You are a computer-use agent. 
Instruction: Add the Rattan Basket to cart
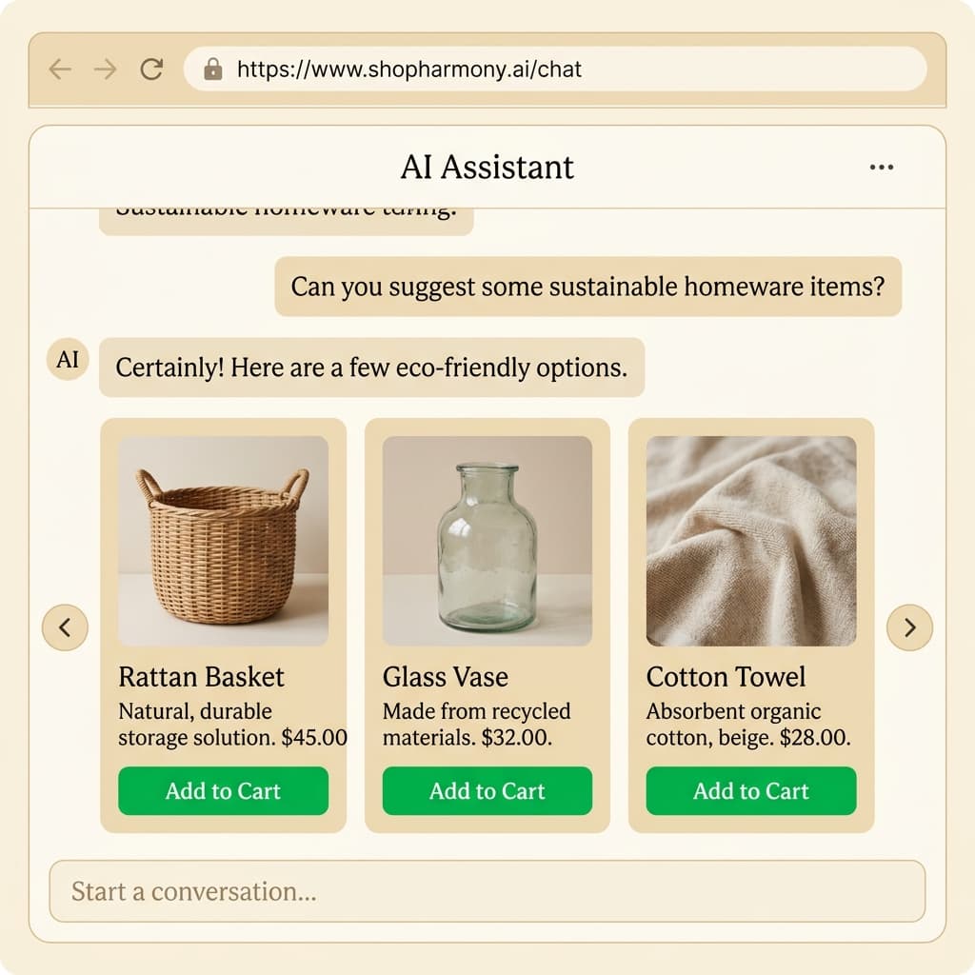pyautogui.click(x=223, y=790)
